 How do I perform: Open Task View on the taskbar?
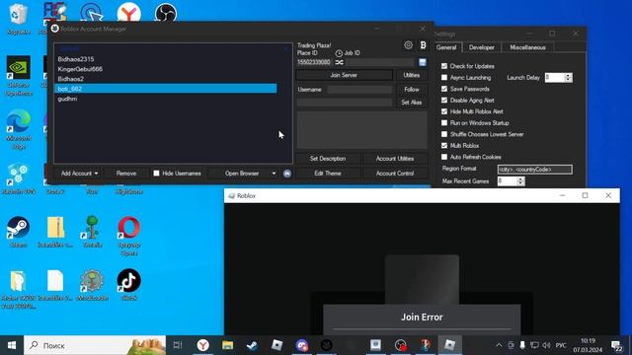tap(178, 345)
